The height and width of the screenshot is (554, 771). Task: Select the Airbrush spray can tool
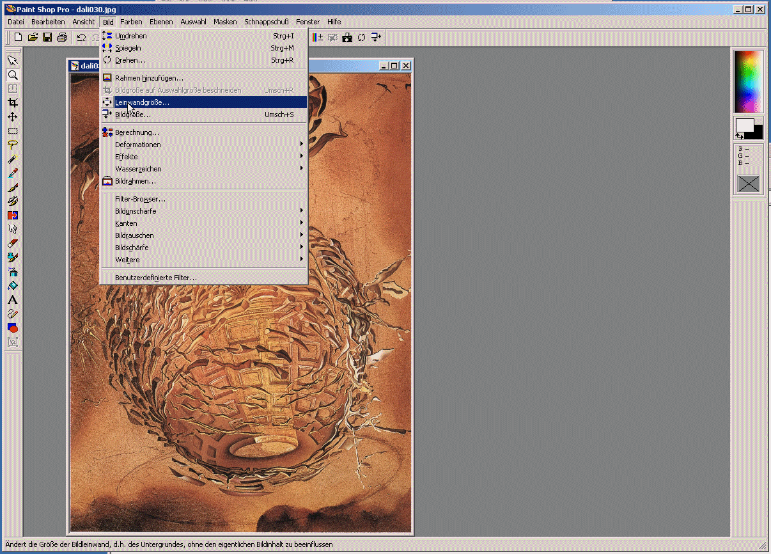[12, 272]
